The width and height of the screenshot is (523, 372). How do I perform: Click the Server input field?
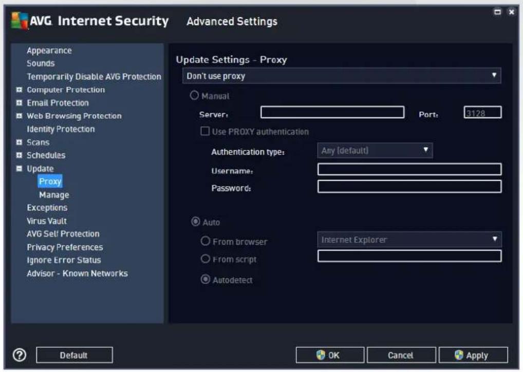tap(332, 112)
